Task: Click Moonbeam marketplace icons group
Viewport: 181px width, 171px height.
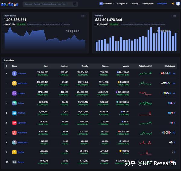Action: pos(171,142)
